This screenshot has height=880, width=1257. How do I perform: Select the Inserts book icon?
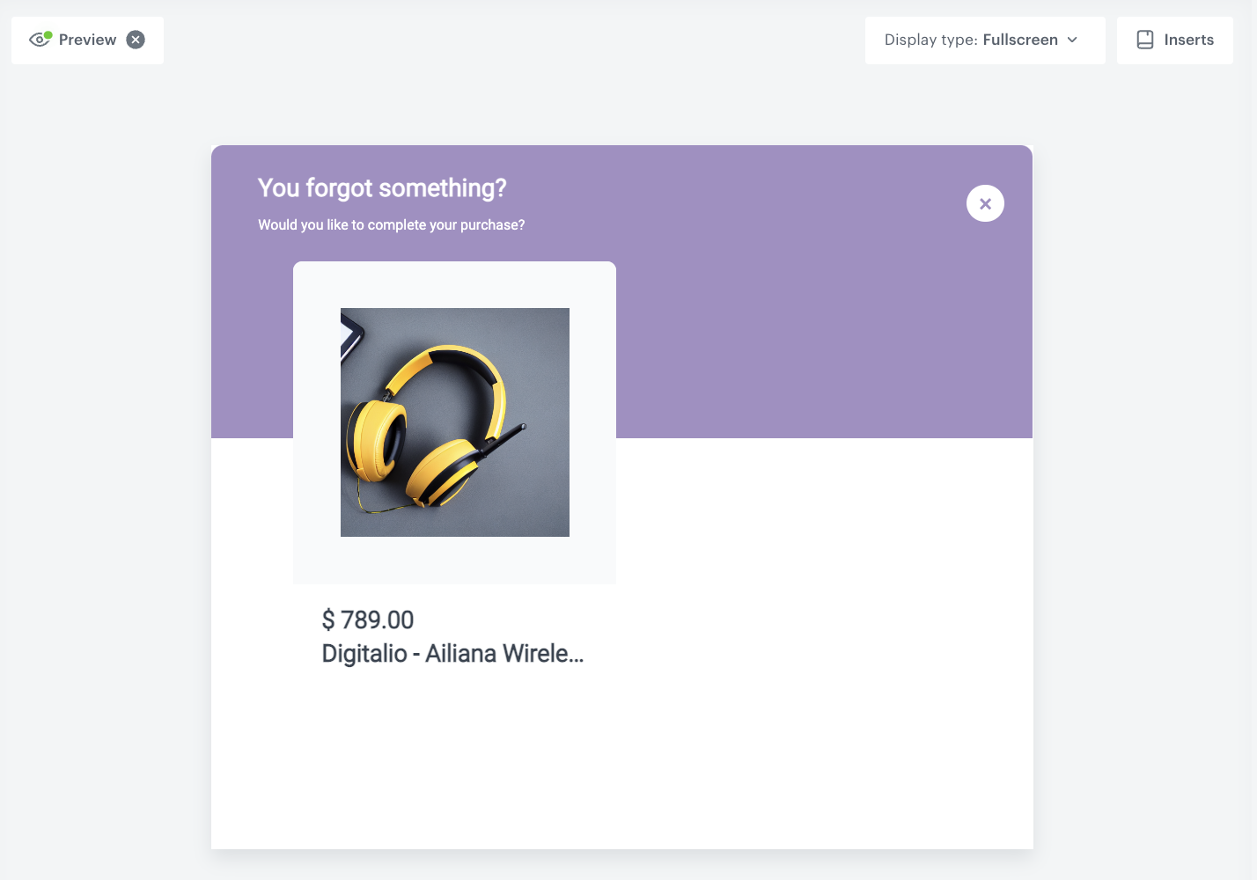(1145, 40)
